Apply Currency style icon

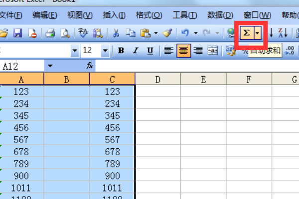pyautogui.click(x=231, y=51)
